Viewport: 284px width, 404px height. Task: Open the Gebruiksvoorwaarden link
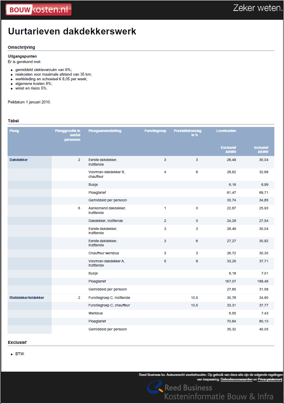237,380
